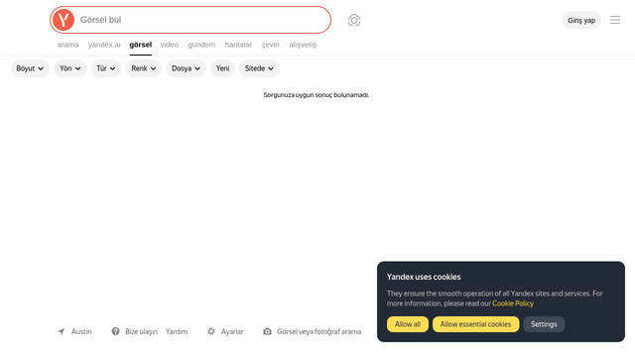Image resolution: width=635 pixels, height=357 pixels.
Task: Click the Giriş yap button
Action: pyautogui.click(x=581, y=20)
